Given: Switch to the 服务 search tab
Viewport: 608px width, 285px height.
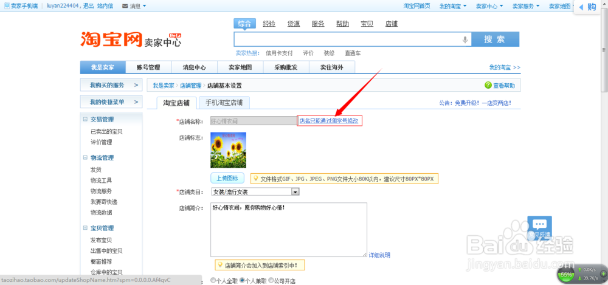Looking at the screenshot, I should [x=318, y=24].
